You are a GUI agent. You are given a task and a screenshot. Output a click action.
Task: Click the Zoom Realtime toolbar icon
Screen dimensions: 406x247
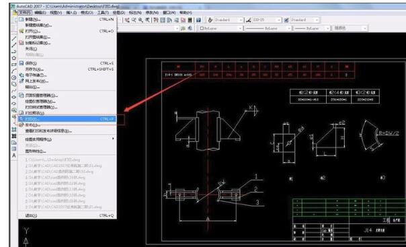coord(134,20)
